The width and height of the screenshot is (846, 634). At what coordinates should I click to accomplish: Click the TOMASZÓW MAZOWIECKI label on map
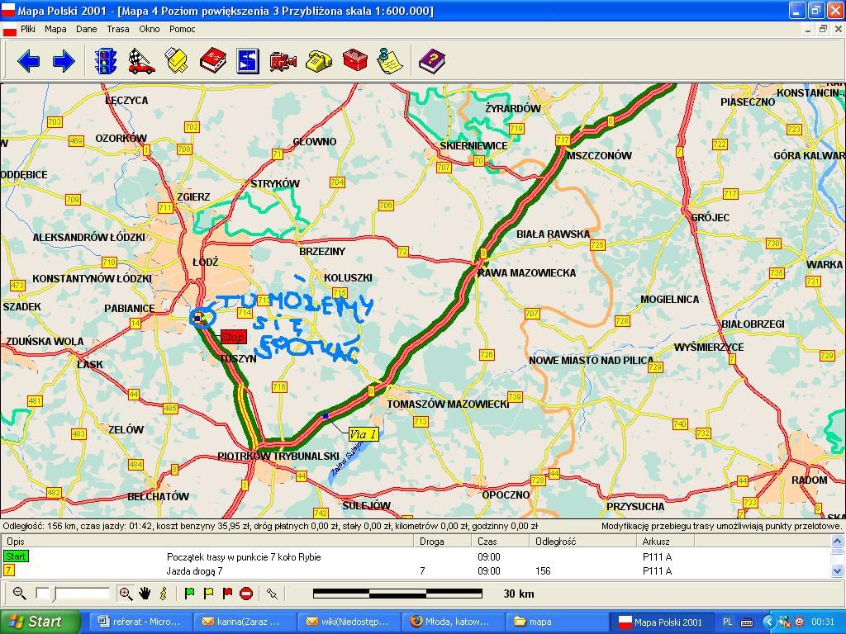coord(448,404)
